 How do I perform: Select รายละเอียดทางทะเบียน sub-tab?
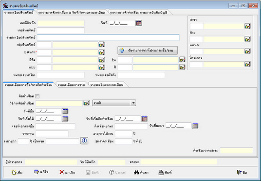[x=107, y=85]
